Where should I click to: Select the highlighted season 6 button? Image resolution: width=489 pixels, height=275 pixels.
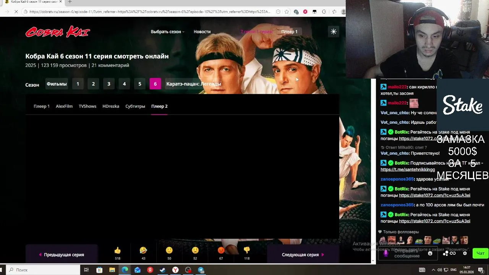pos(155,84)
